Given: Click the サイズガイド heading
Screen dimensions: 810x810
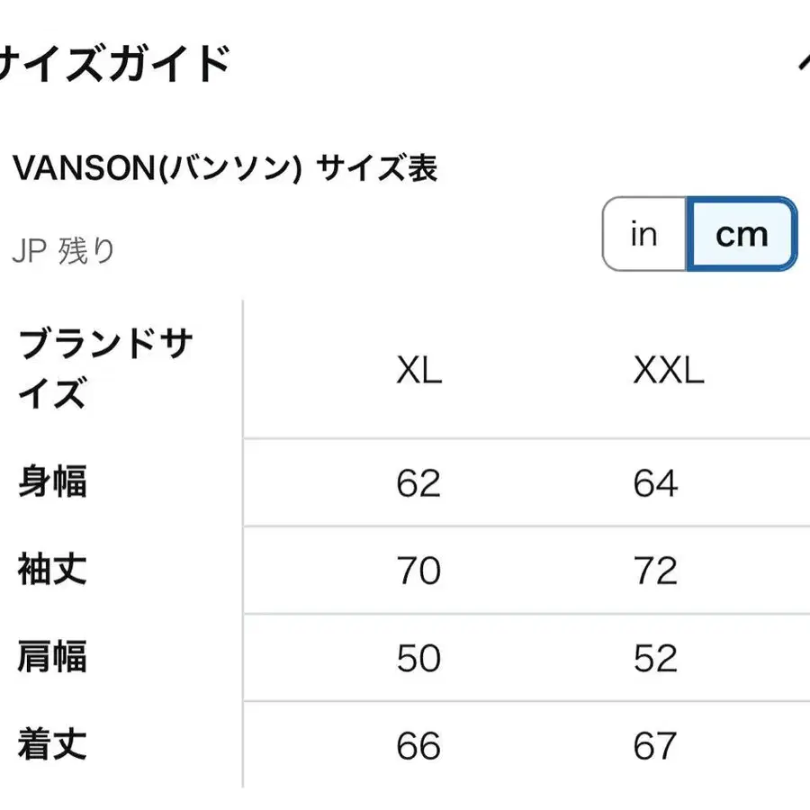Looking at the screenshot, I should pos(114,63).
